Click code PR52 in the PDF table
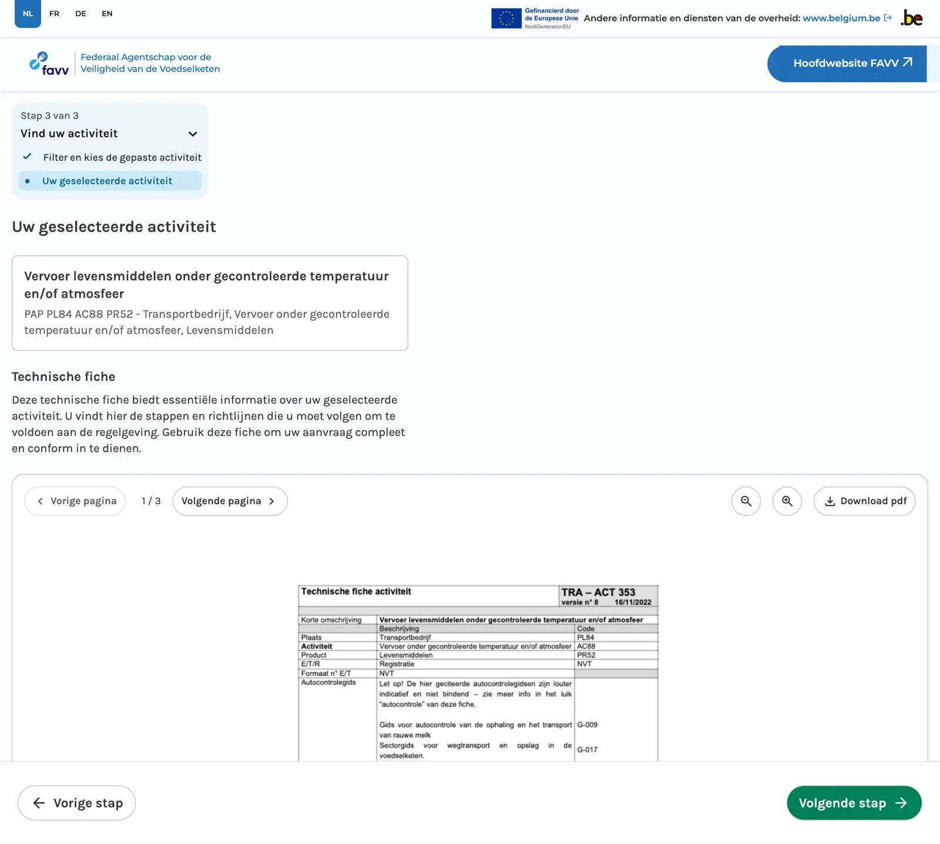This screenshot has width=940, height=844. (x=586, y=655)
